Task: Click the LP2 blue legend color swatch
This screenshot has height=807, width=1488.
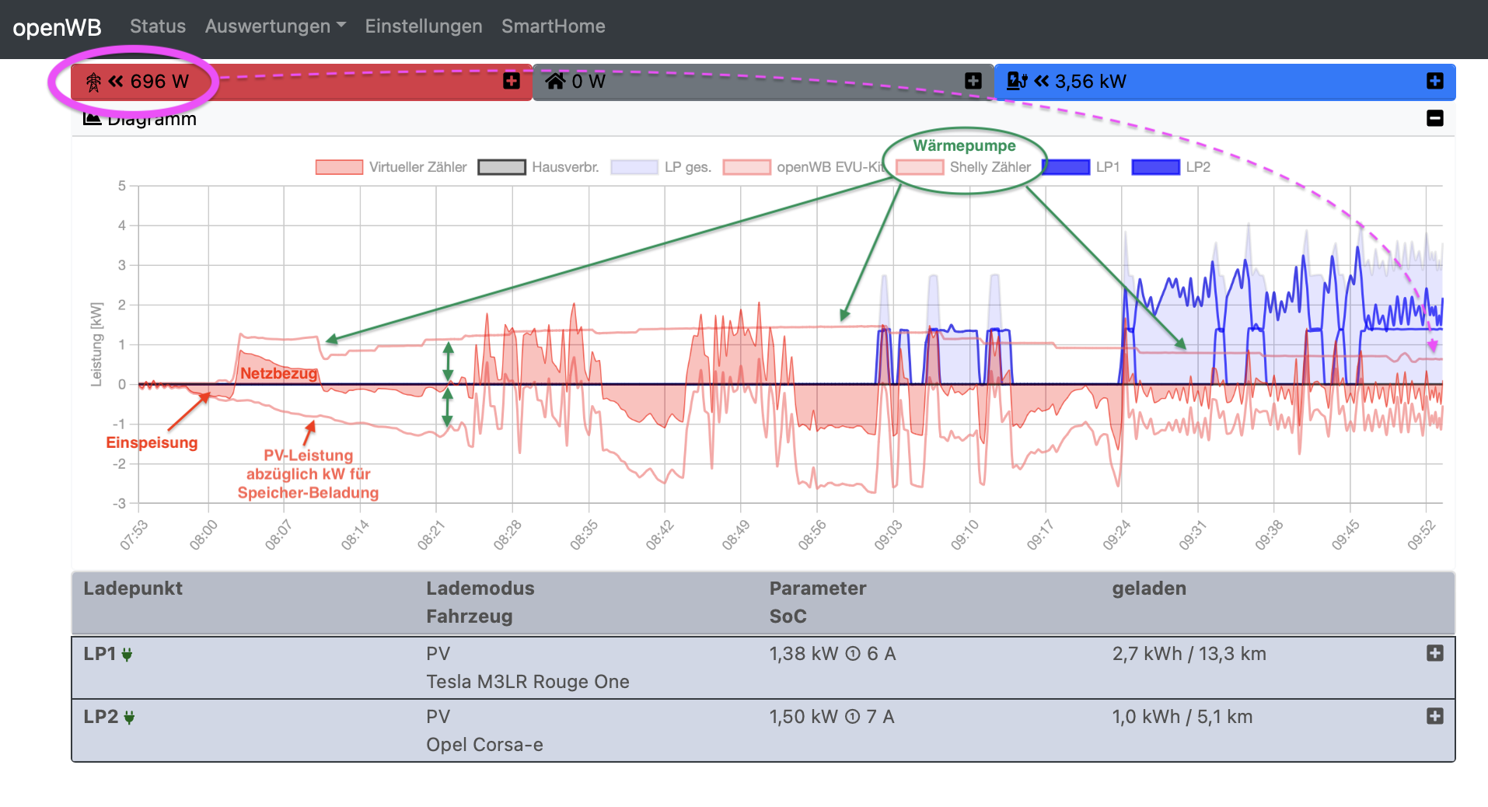Action: click(1155, 167)
